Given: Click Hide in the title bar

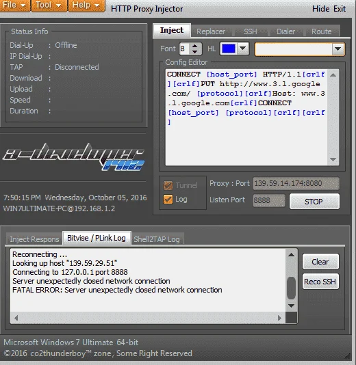Looking at the screenshot, I should pos(321,9).
